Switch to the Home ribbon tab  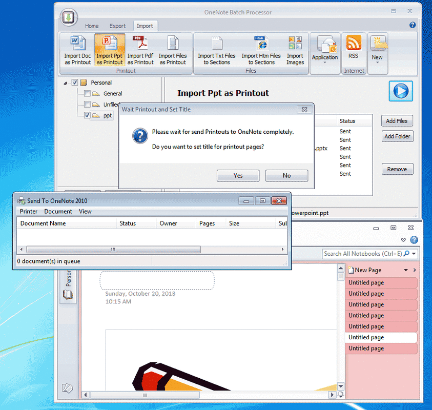[x=92, y=26]
